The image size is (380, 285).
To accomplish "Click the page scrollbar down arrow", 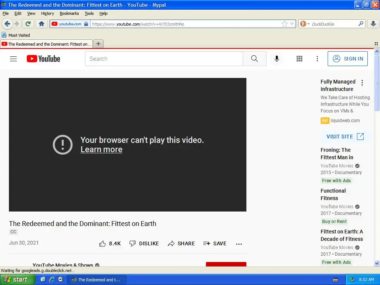I will [x=377, y=263].
